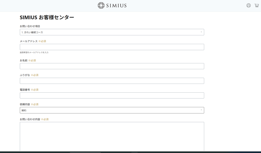This screenshot has width=261, height=153.
Task: Focus the 電話番号 input field
Action: coord(112,95)
